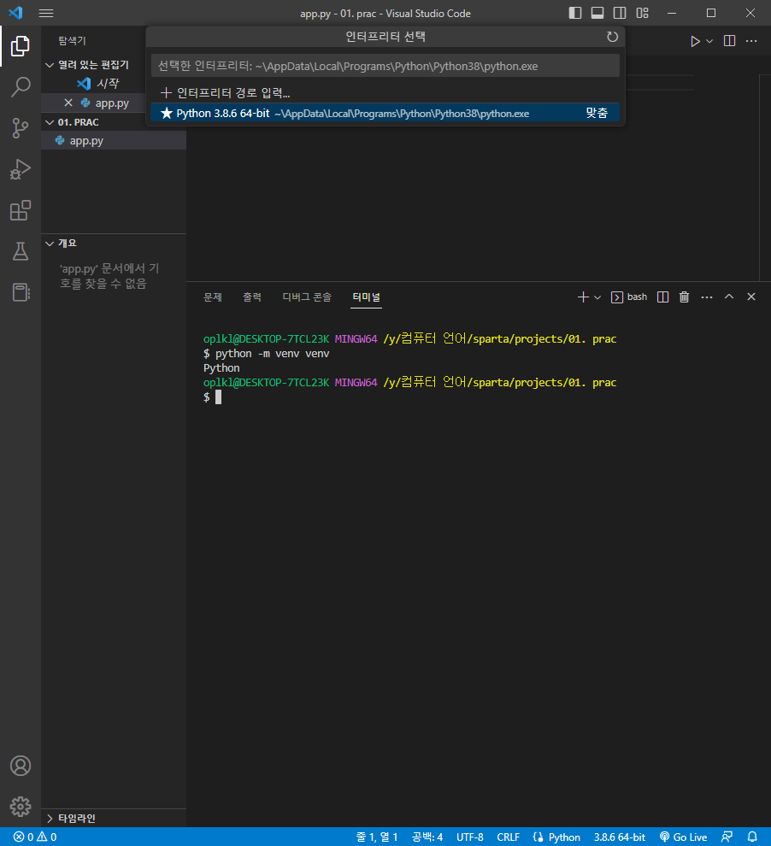Select the bash terminal label

(629, 297)
